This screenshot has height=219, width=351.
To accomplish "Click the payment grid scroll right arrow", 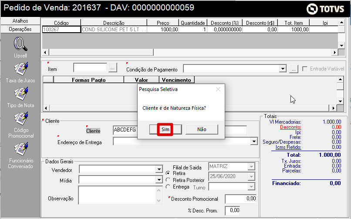I will [333, 108].
